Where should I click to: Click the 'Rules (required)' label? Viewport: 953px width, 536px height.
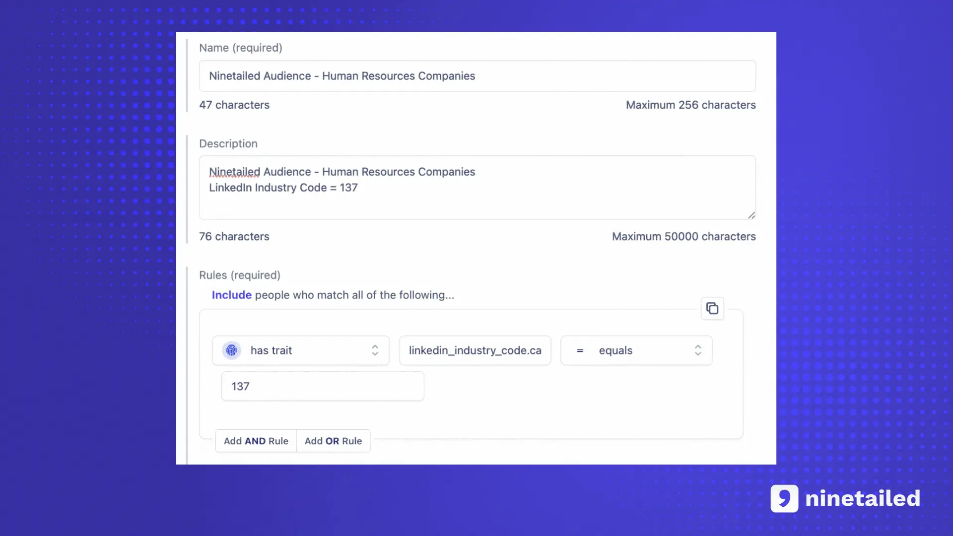(x=240, y=275)
